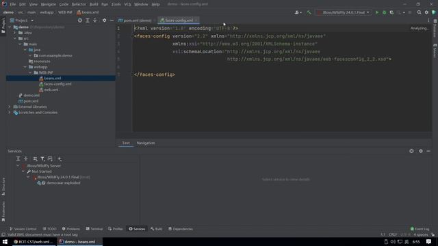The height and width of the screenshot is (246, 438).
Task: Open the user account dropdown in the toolbar
Action: coord(298,12)
